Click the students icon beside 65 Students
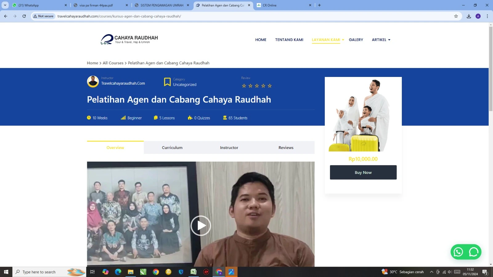The image size is (493, 277). (225, 118)
